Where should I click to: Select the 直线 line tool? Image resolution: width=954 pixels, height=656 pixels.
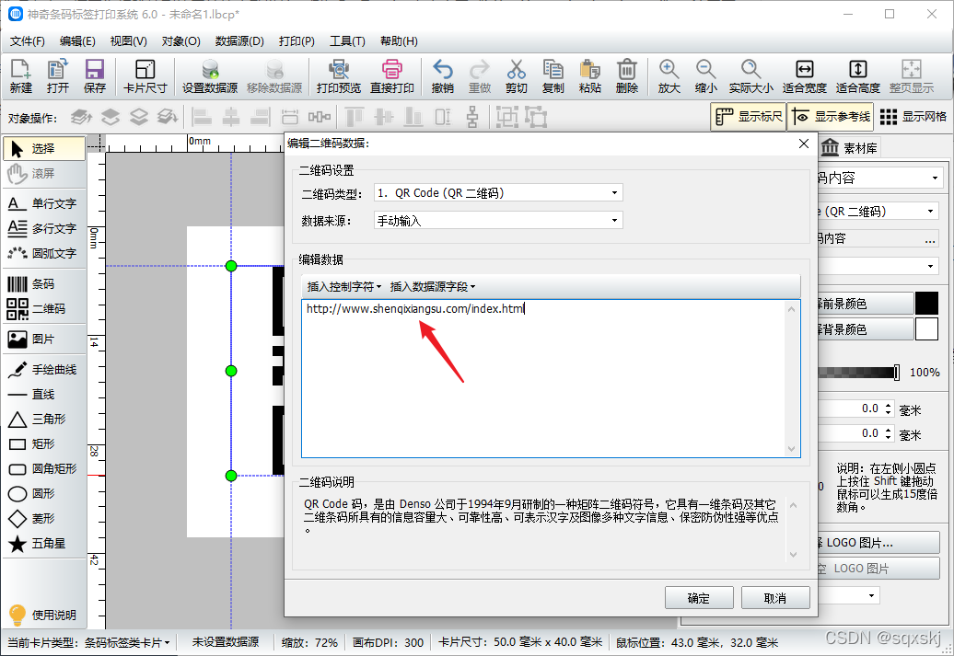point(43,394)
